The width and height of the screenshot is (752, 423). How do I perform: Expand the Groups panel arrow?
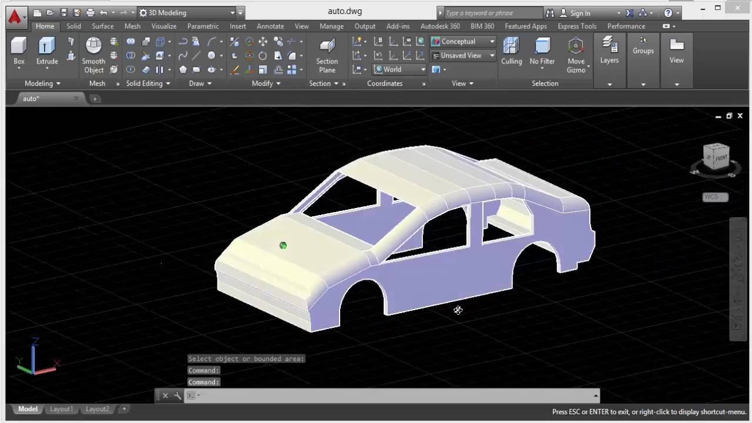(x=643, y=84)
